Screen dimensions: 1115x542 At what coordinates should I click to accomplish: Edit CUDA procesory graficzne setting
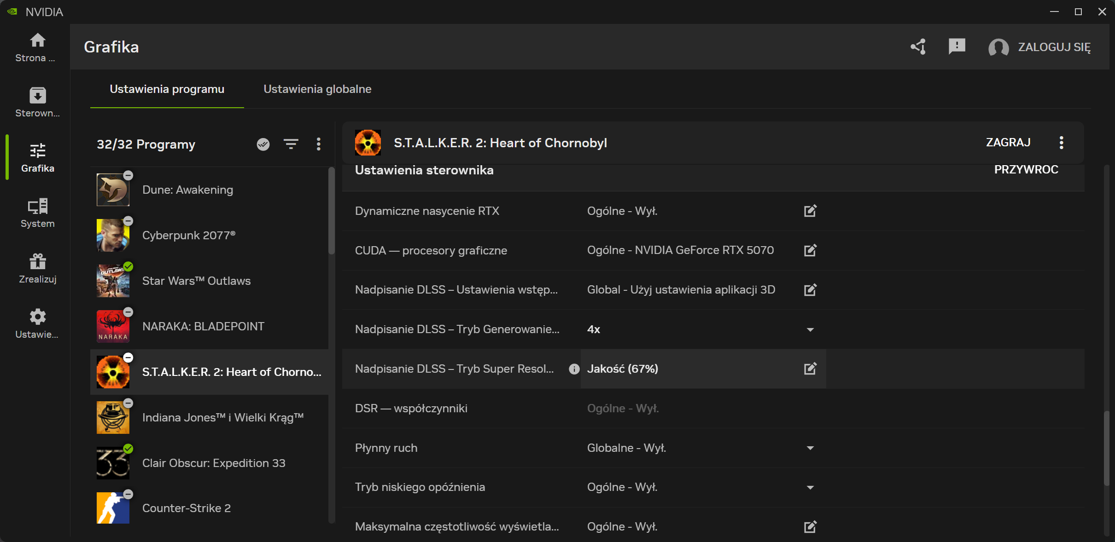pos(810,250)
